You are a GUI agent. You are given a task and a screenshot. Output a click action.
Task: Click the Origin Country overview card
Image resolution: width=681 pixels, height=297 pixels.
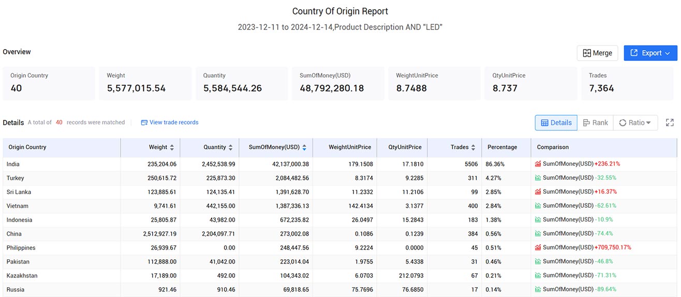[x=49, y=83]
